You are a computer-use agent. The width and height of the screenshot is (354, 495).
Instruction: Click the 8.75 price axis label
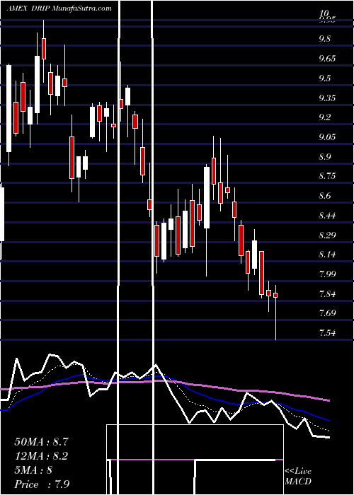[327, 176]
